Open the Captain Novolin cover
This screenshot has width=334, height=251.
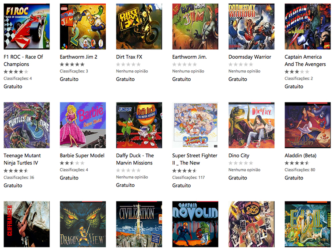(x=195, y=224)
